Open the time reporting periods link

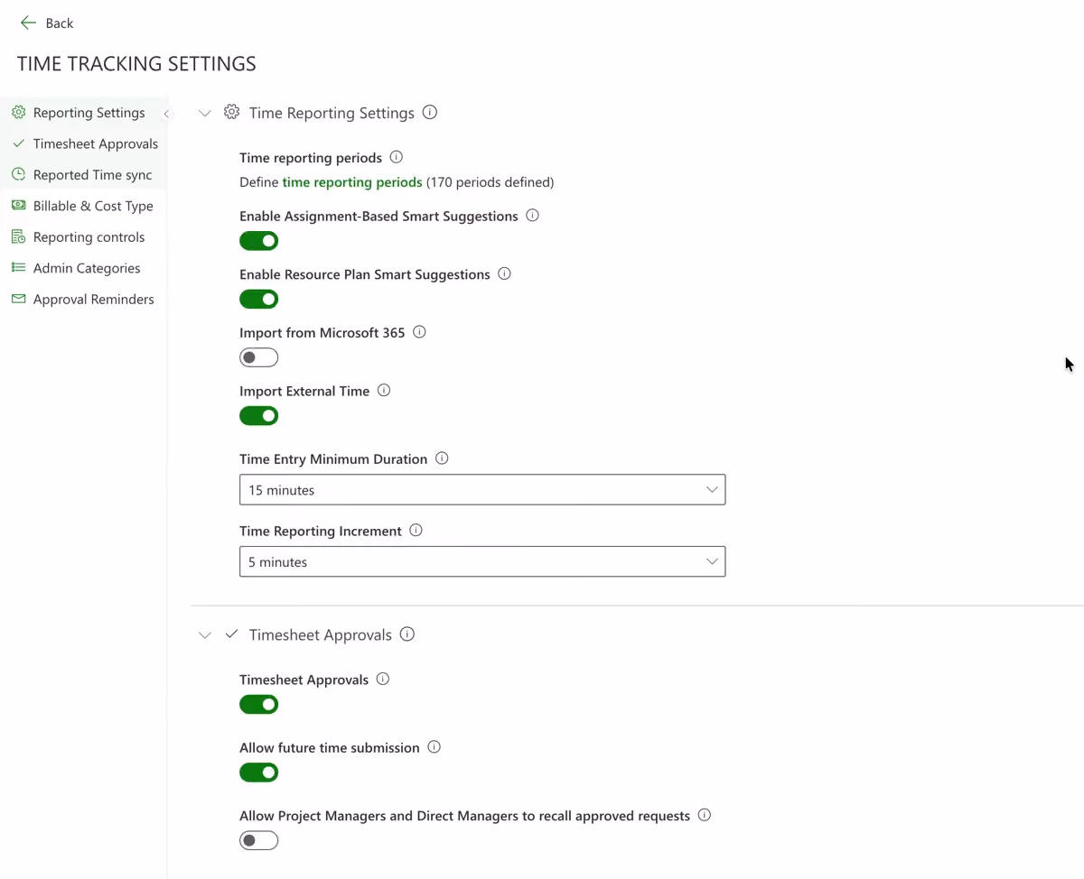[x=352, y=182]
